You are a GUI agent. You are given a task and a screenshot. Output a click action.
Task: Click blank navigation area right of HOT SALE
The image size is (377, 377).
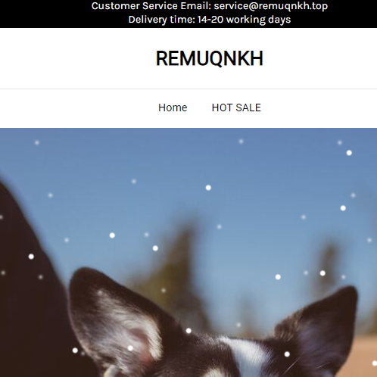[319, 108]
